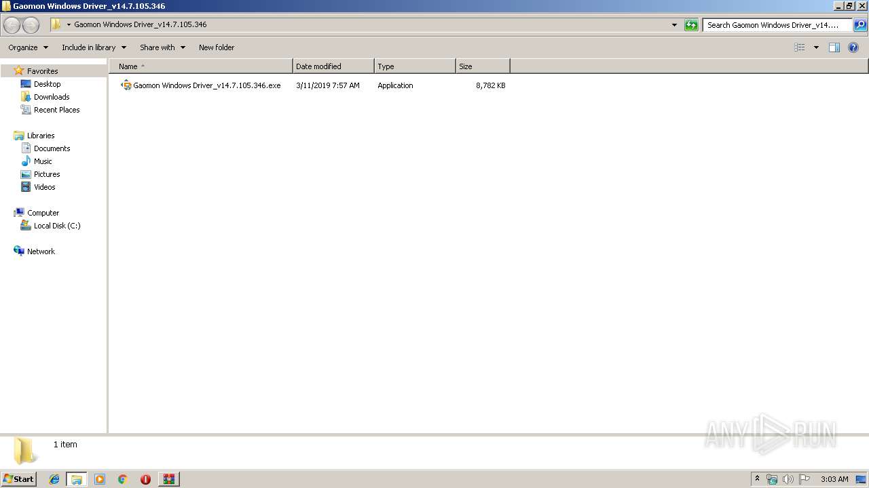The height and width of the screenshot is (488, 869).
Task: Click the Forward navigation arrow
Action: (31, 25)
